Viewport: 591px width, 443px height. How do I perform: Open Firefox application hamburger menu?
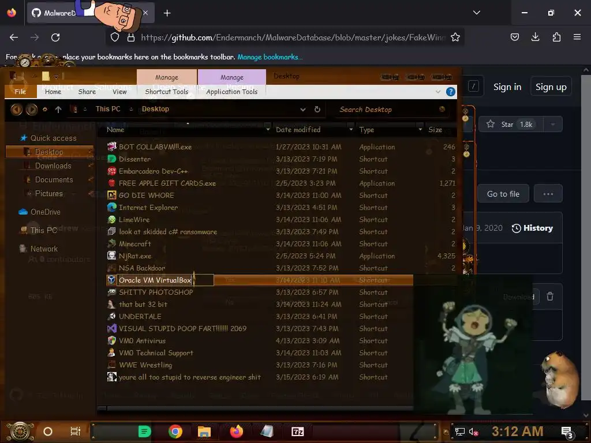[x=577, y=37]
